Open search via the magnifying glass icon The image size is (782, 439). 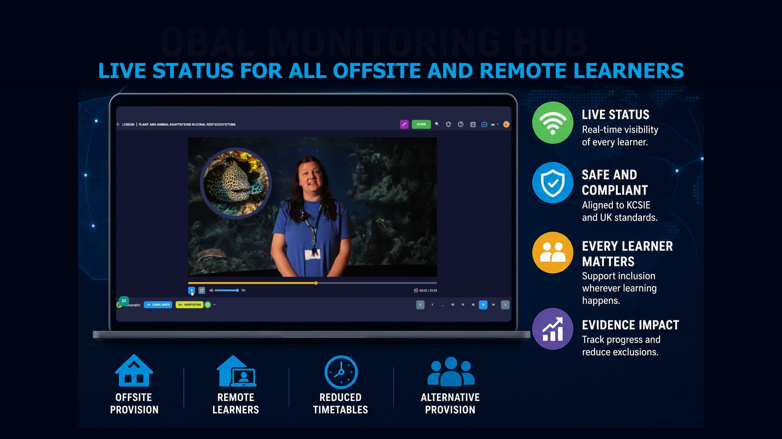click(x=437, y=124)
